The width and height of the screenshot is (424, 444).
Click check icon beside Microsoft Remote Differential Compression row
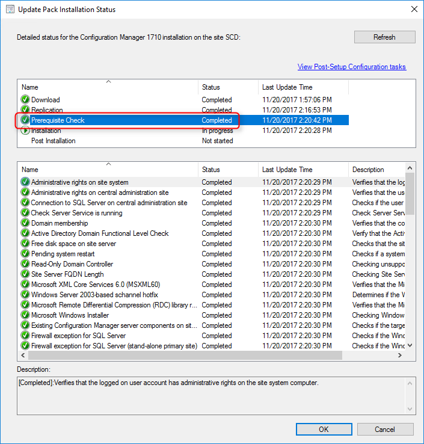pos(25,304)
